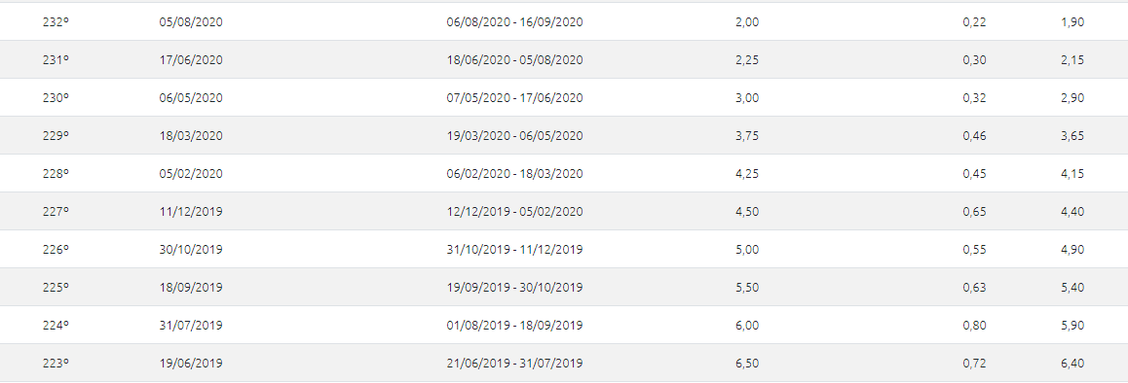Viewport: 1128px width, 383px height.
Task: Select the 3,75 rate value
Action: pos(747,136)
